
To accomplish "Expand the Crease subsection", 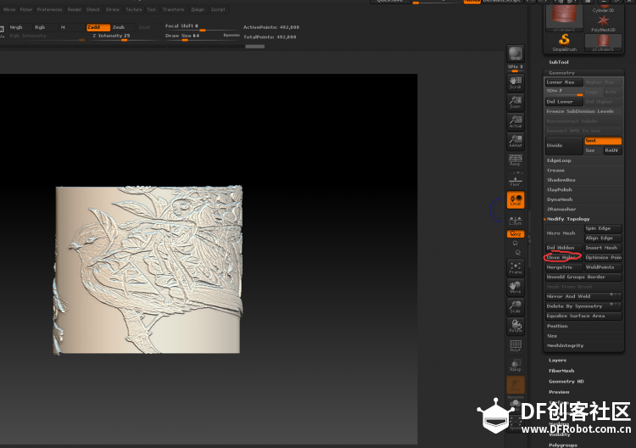I will click(555, 170).
